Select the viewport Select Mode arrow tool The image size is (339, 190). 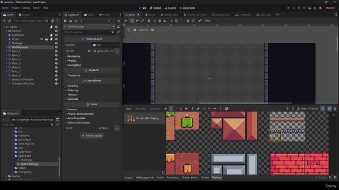126,21
